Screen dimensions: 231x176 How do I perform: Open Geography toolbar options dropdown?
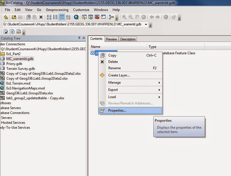tap(179, 18)
